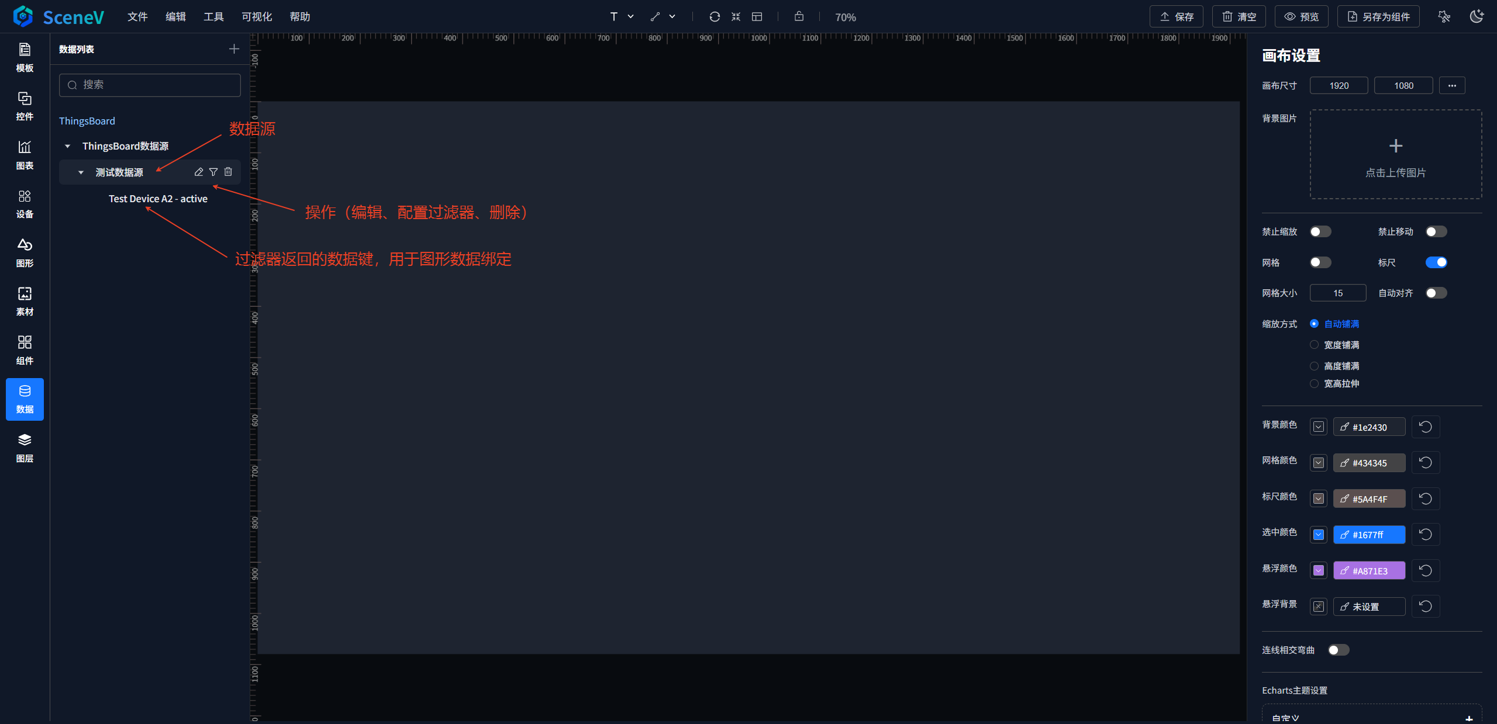Enable the 网格 grid switch
Screen dimensions: 1497x724
[x=1320, y=262]
